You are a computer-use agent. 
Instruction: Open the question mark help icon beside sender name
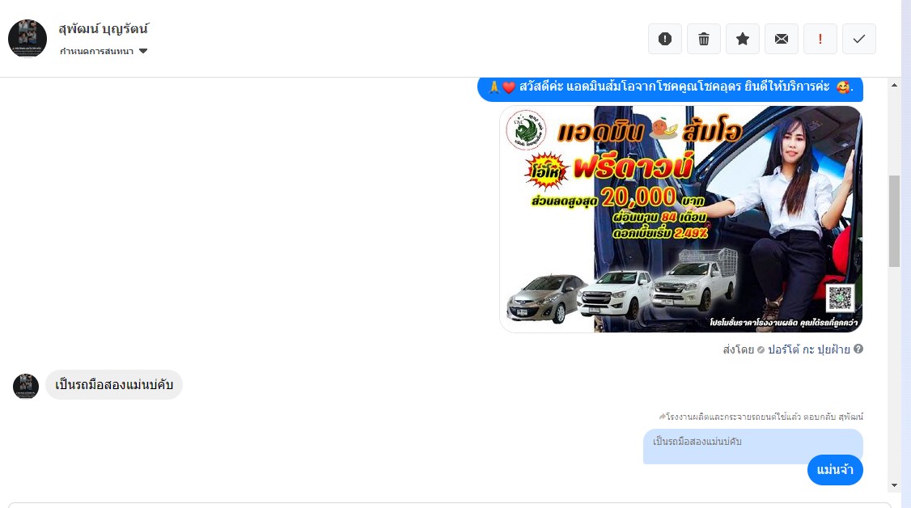858,349
